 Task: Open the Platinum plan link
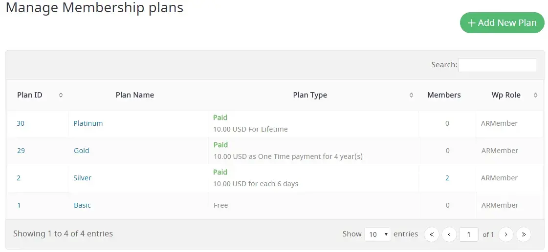click(88, 123)
